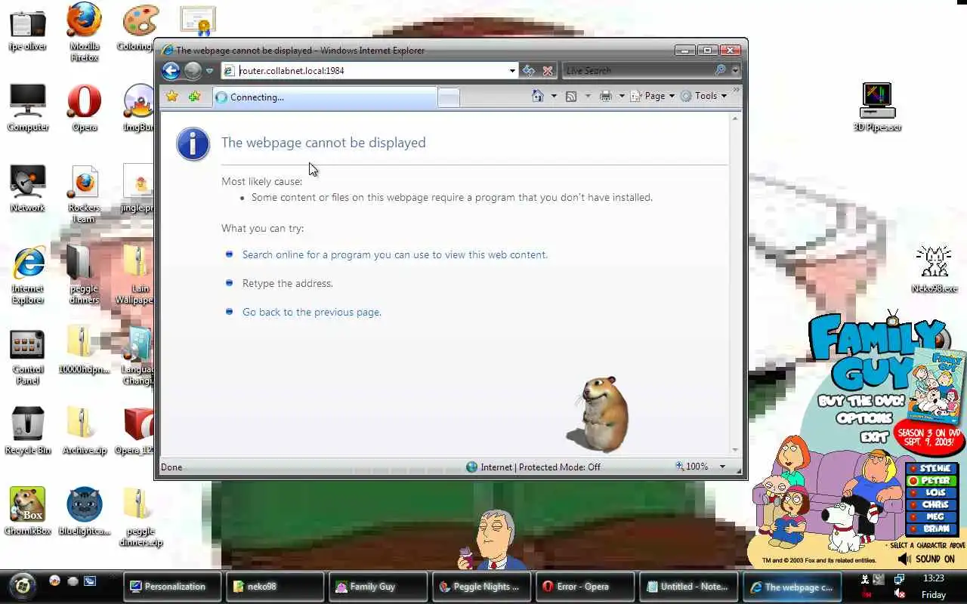The height and width of the screenshot is (604, 967).
Task: Open a new blank tab button
Action: (x=449, y=97)
